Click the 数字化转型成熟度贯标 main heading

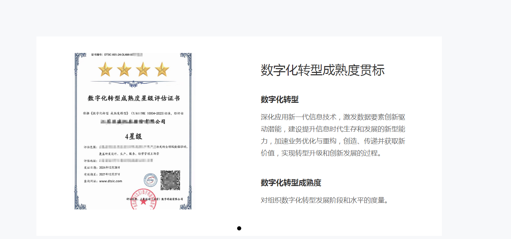tap(322, 70)
